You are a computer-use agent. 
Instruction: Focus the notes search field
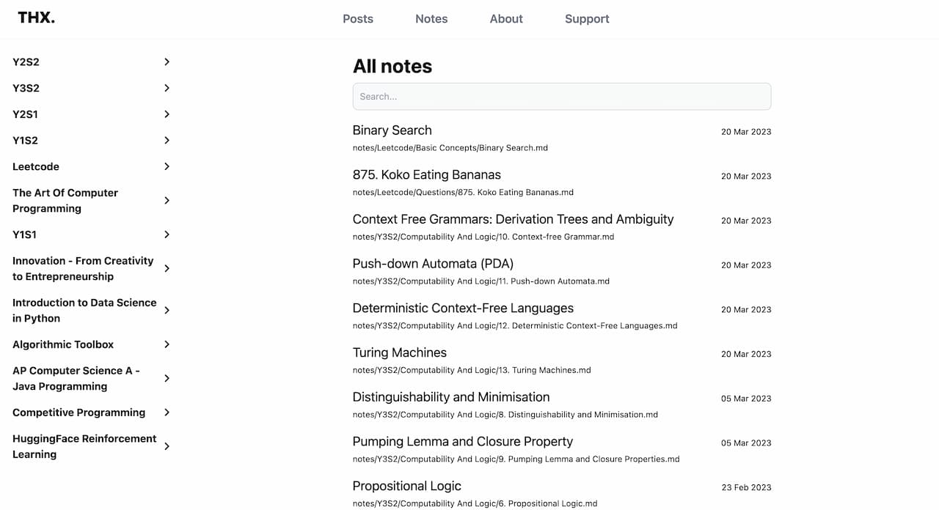562,97
